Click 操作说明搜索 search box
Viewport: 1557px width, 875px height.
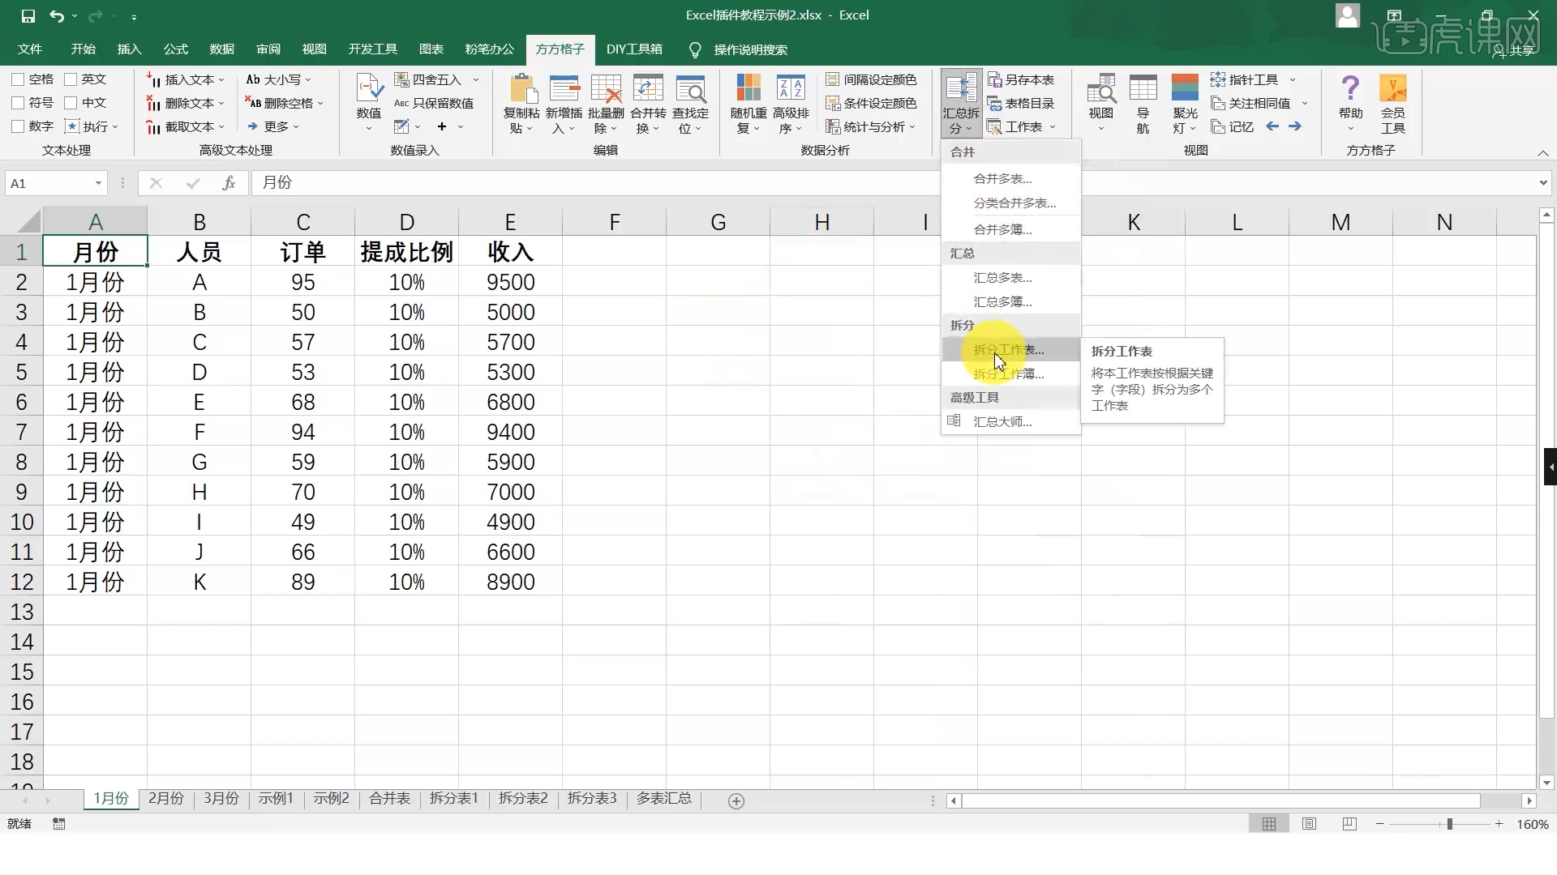pyautogui.click(x=750, y=49)
